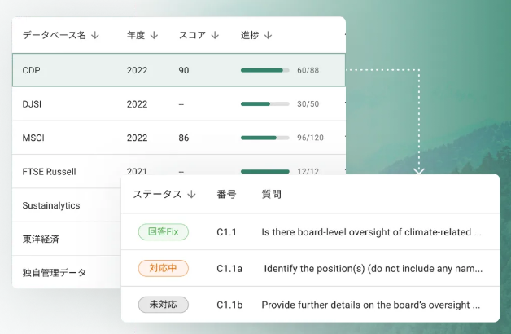Click the MSCI row year 2022

[x=138, y=138]
